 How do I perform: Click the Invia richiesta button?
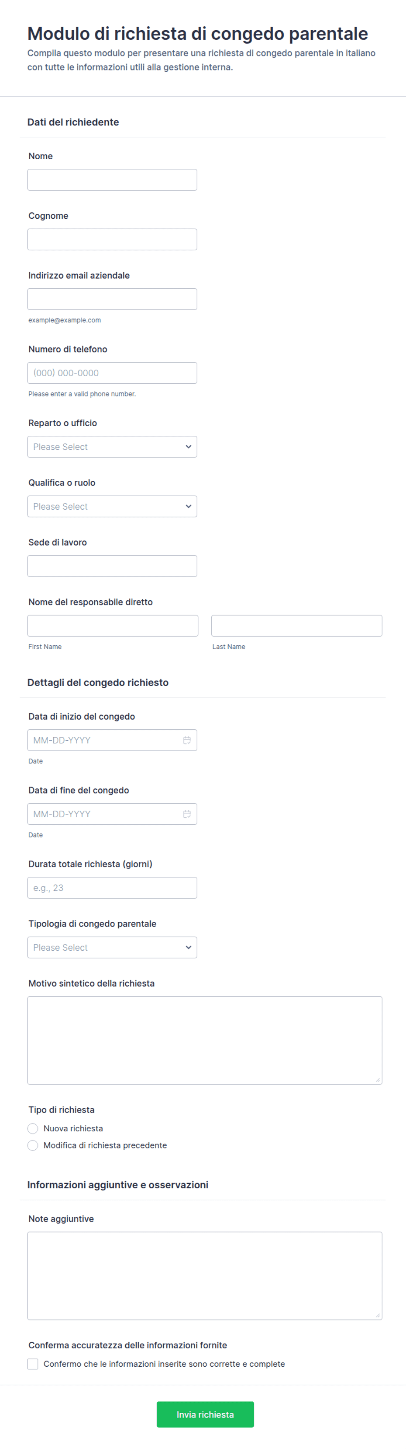(205, 1414)
